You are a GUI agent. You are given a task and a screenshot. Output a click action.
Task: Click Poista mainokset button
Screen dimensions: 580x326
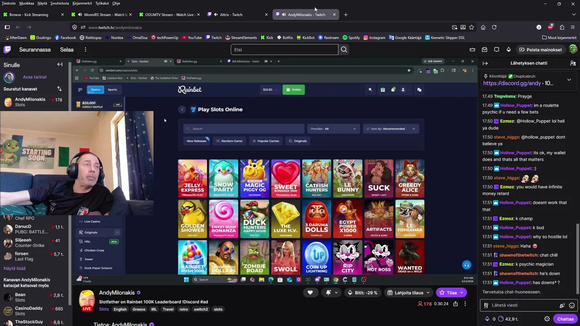pyautogui.click(x=541, y=49)
